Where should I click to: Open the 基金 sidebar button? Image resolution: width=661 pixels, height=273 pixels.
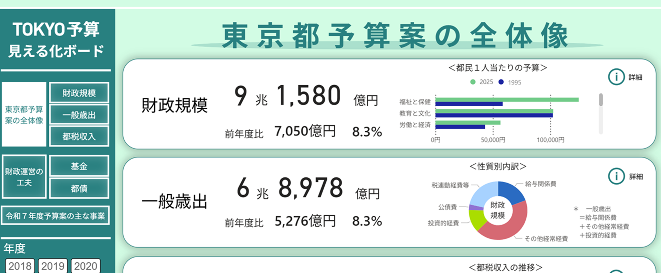click(x=79, y=166)
